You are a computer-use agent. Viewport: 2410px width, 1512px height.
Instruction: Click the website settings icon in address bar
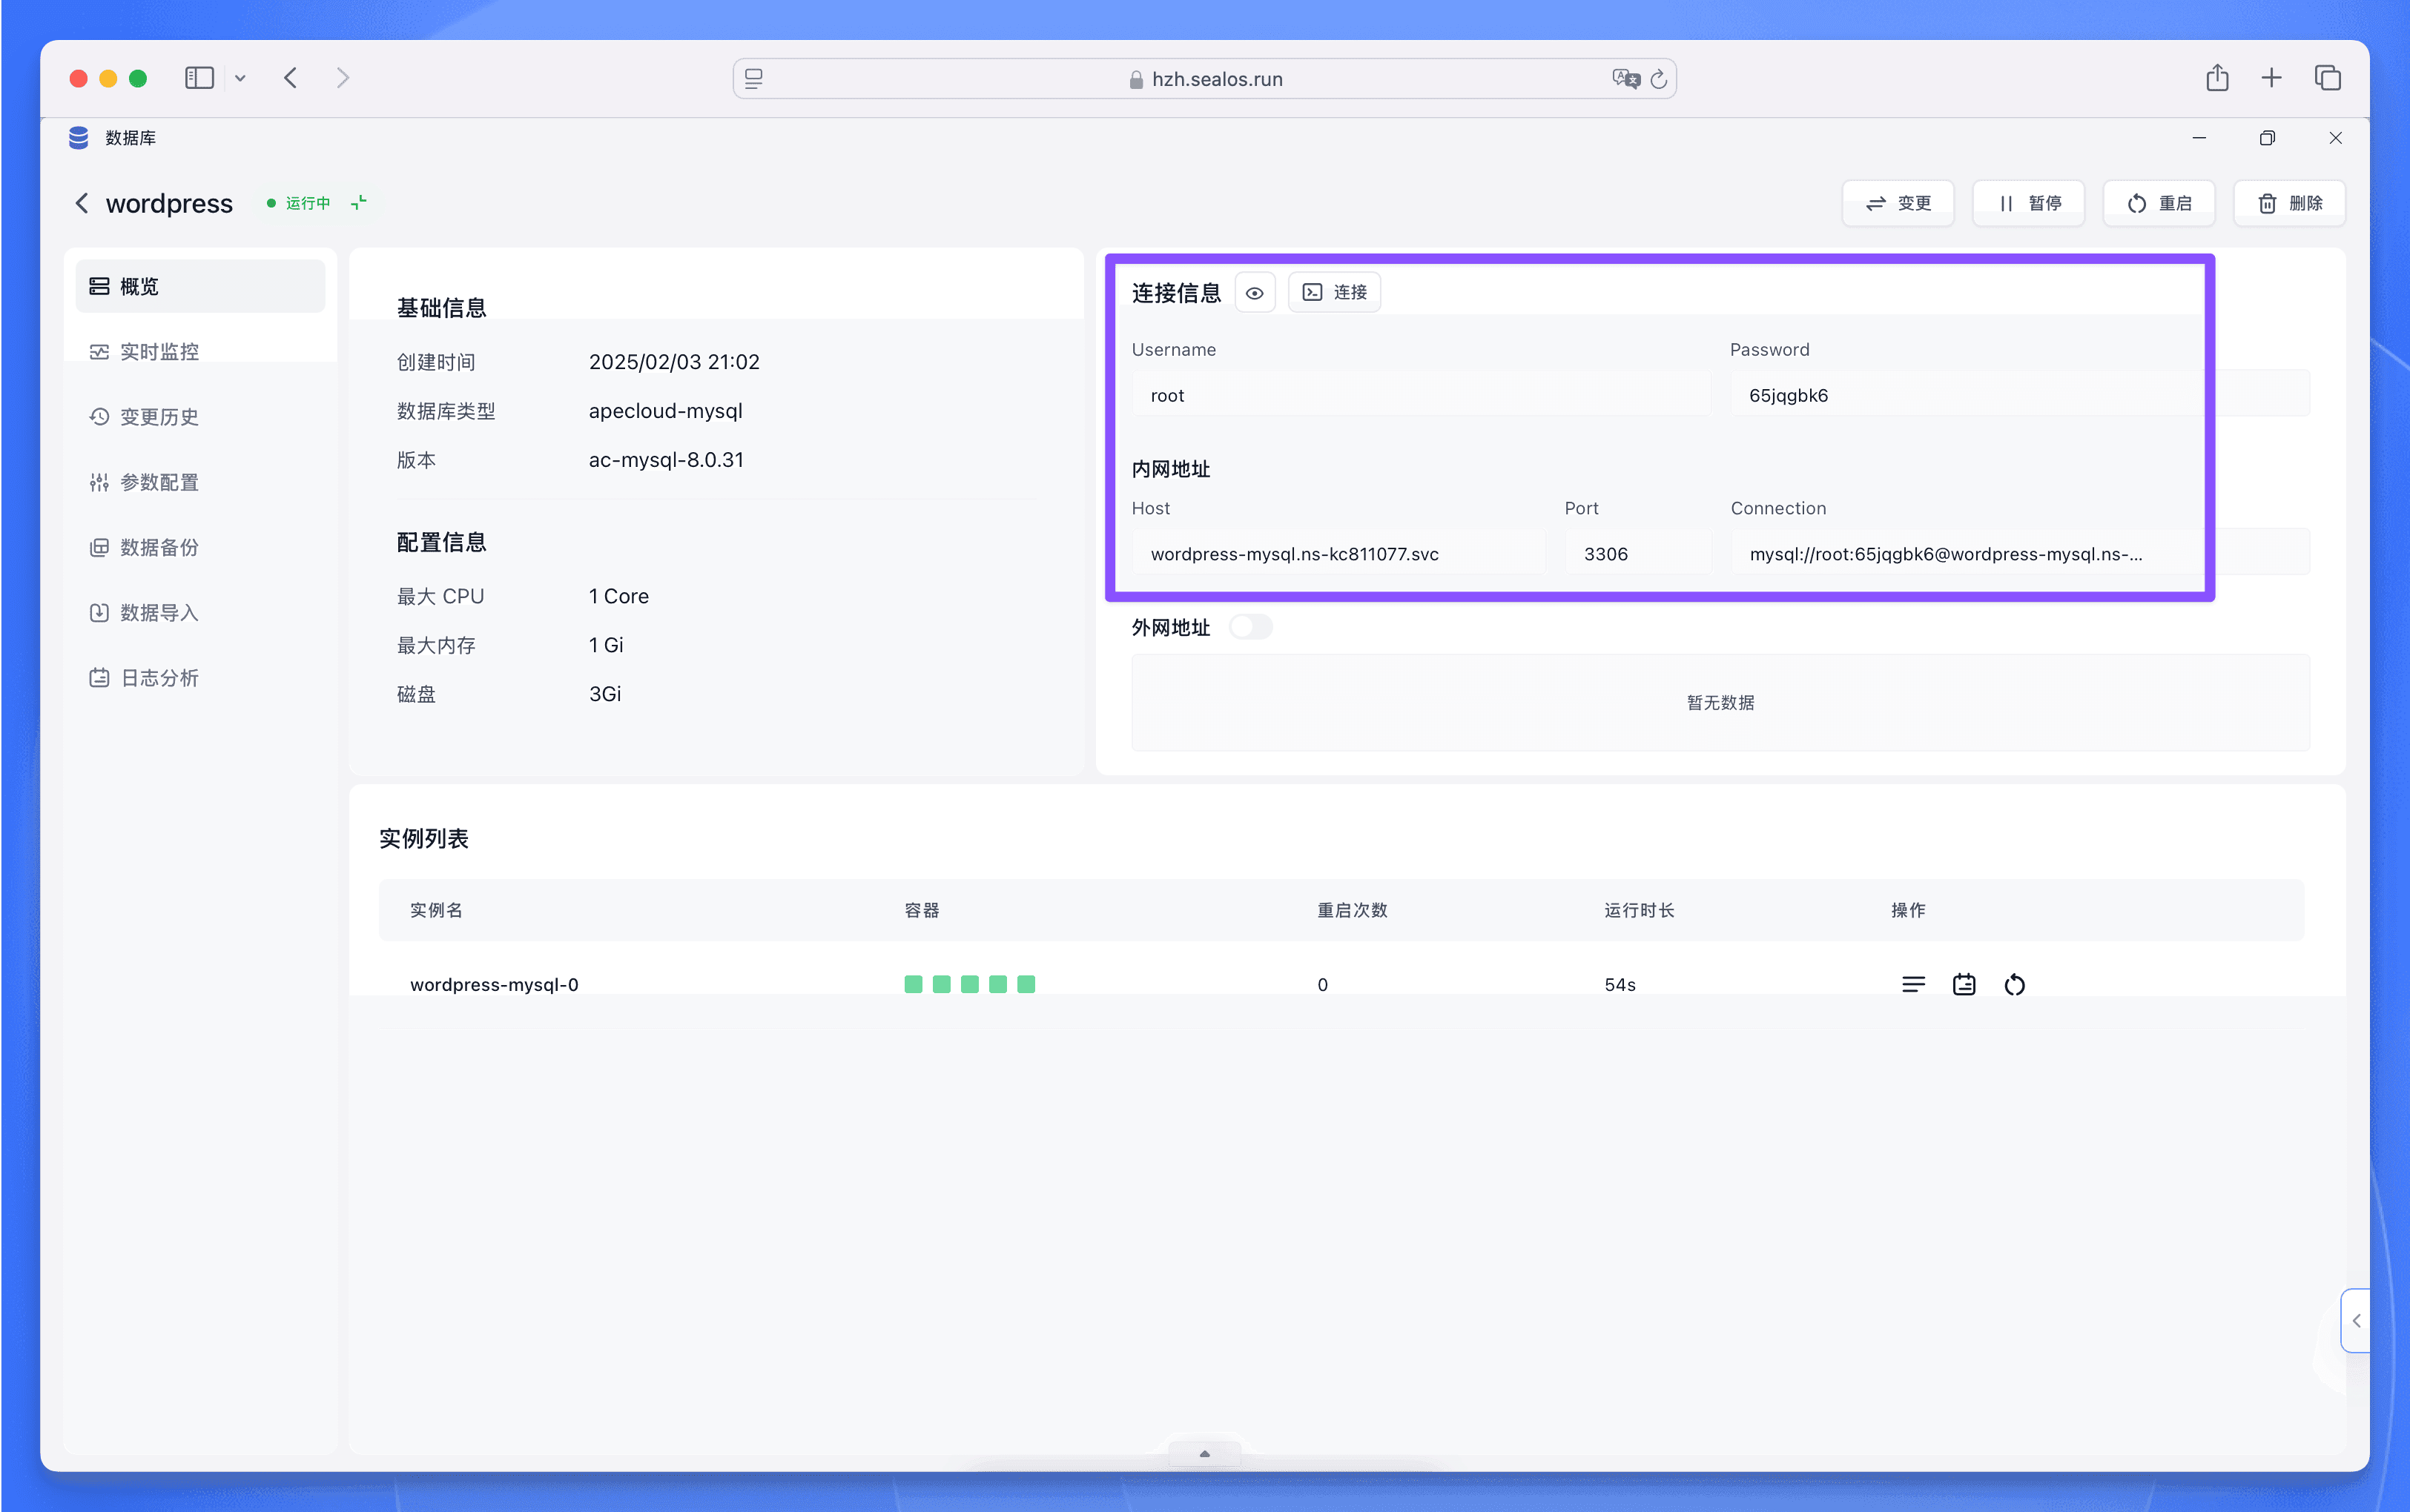[754, 79]
